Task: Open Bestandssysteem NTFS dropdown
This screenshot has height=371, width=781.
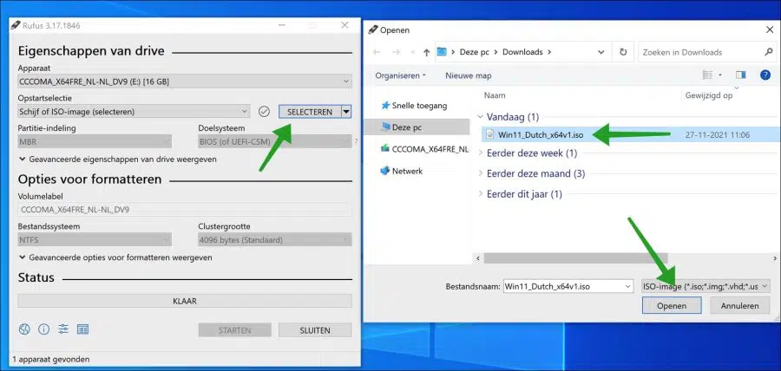Action: click(95, 240)
